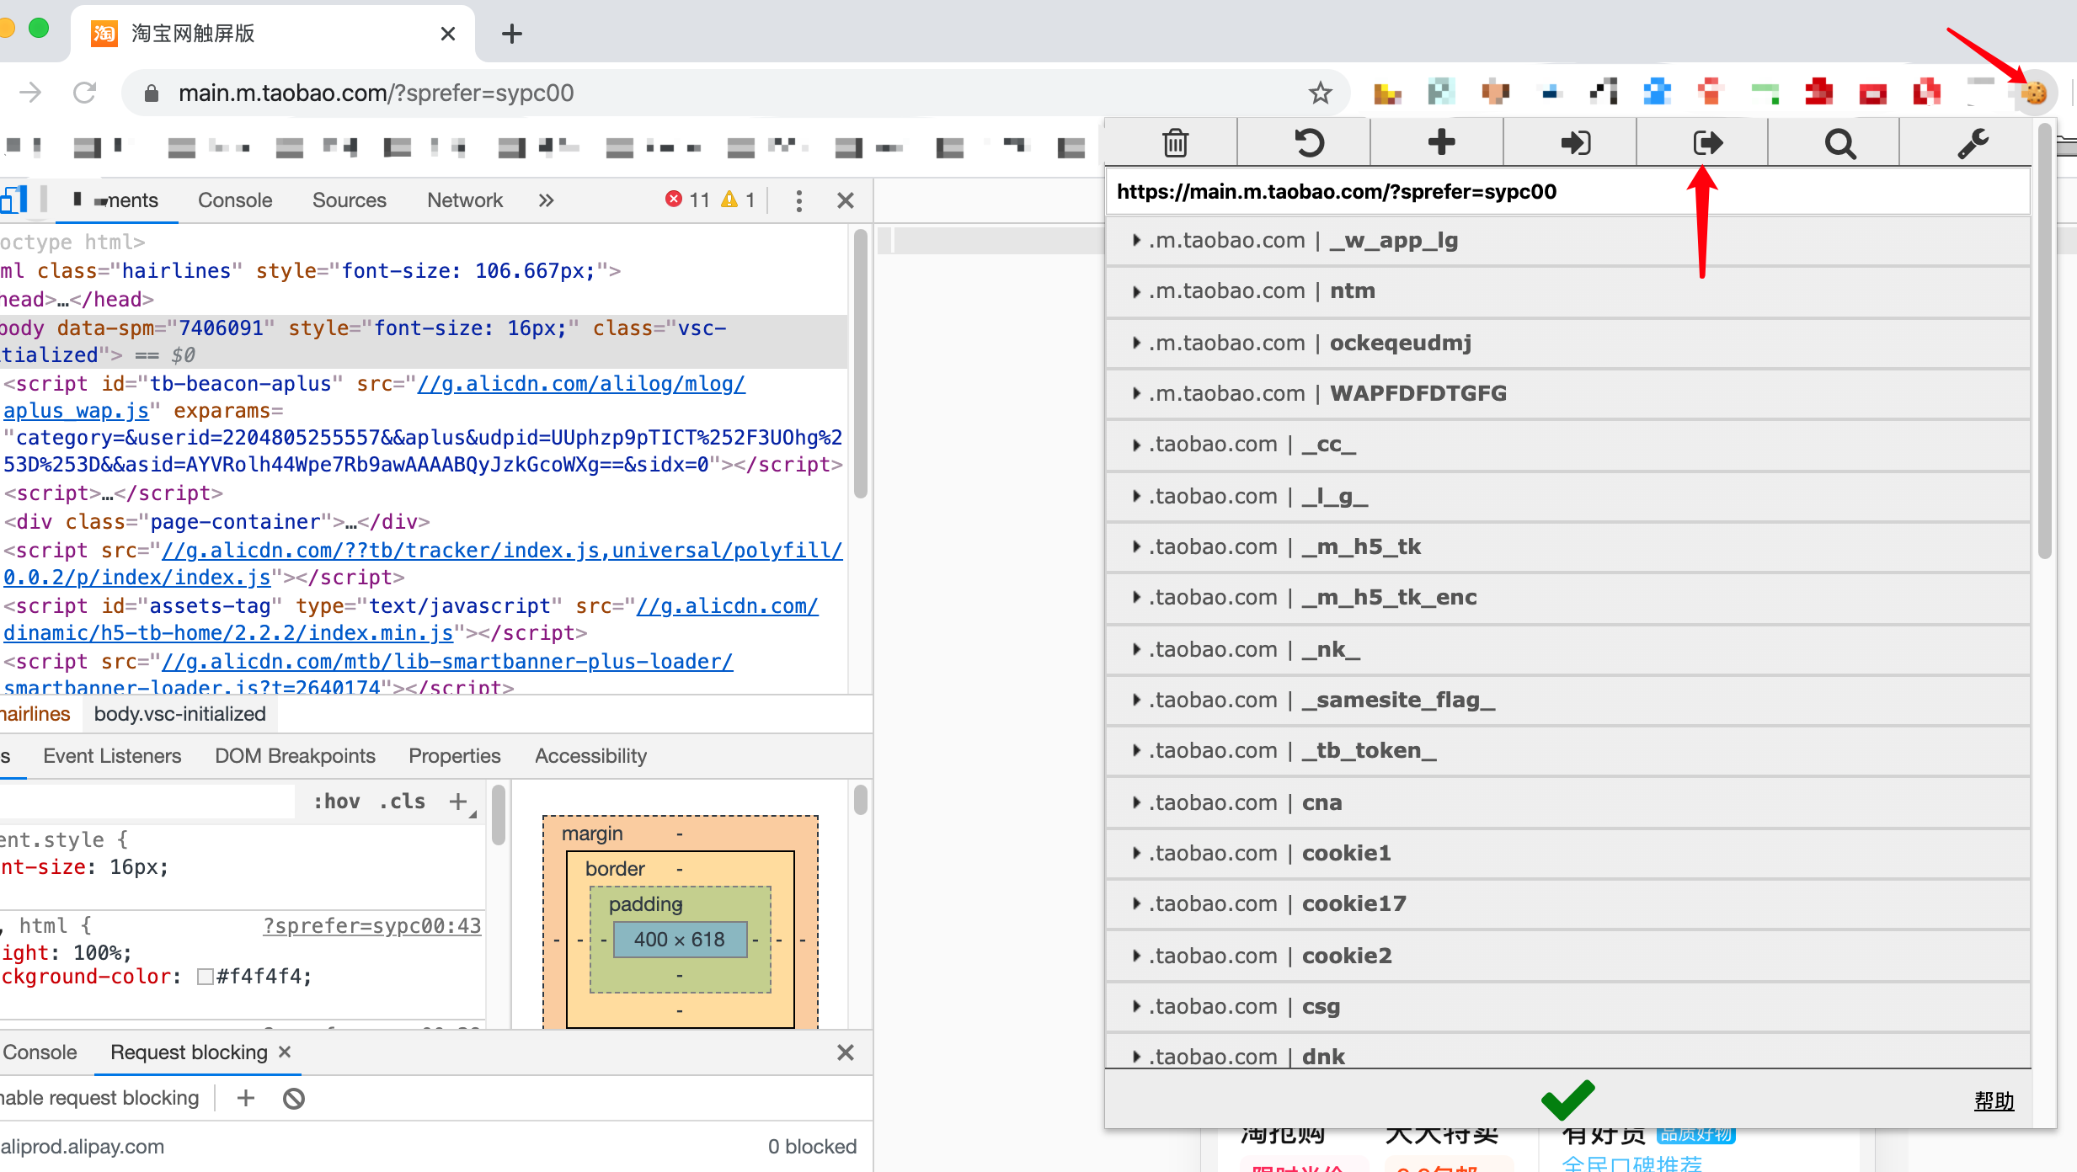Switch to the Network tab in DevTools

464,200
